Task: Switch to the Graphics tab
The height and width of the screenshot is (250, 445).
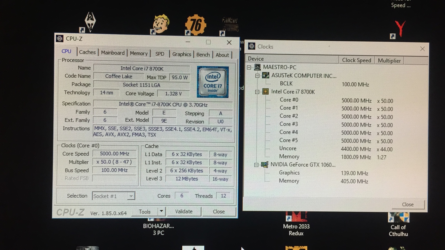Action: click(x=182, y=54)
